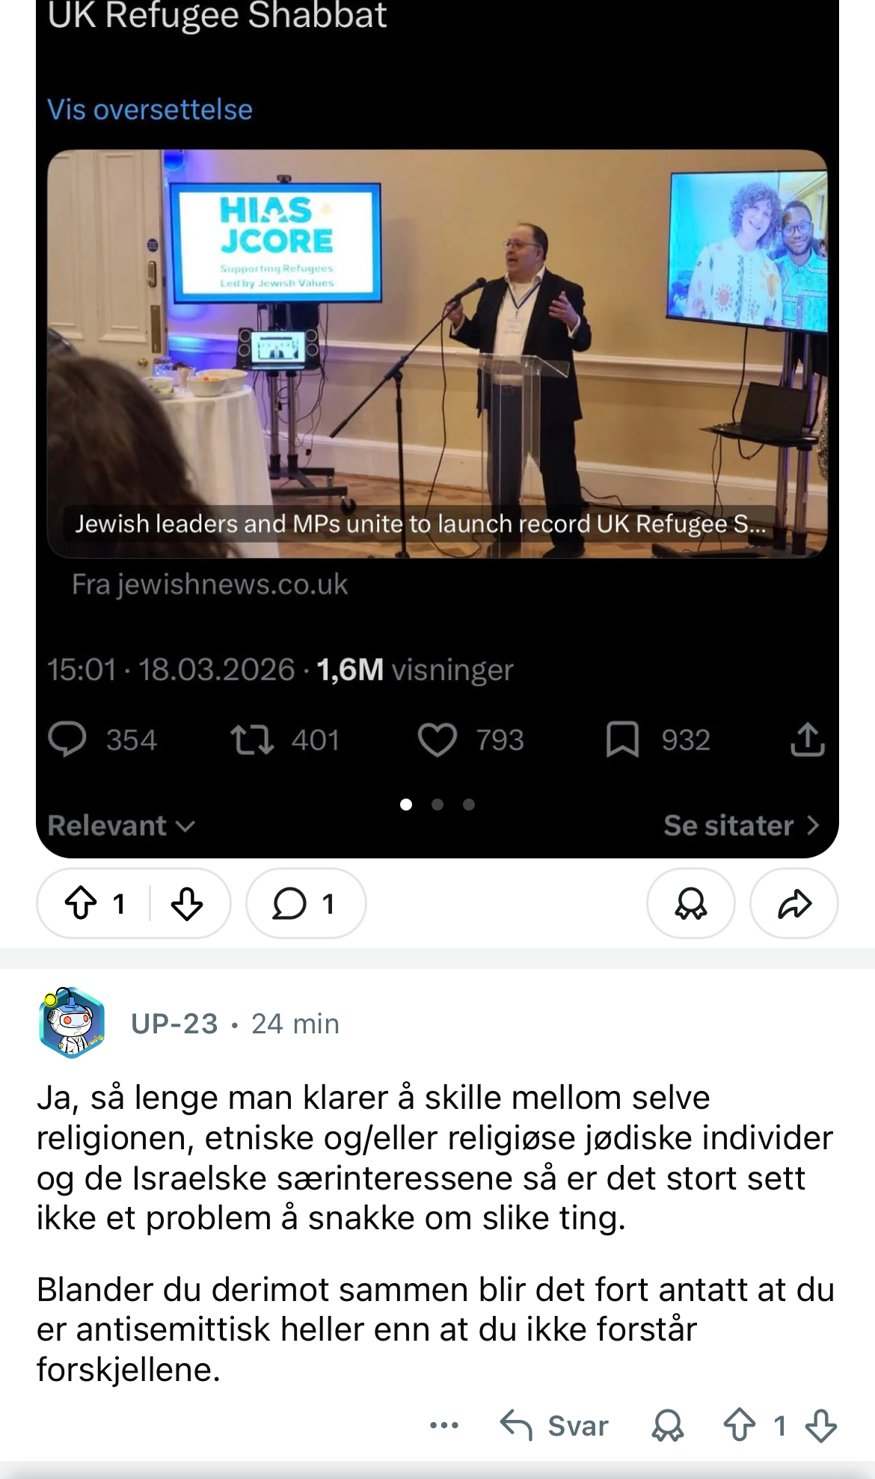Screen dimensions: 875x1479
Task: Open UP-23 user profile name
Action: [x=174, y=1024]
